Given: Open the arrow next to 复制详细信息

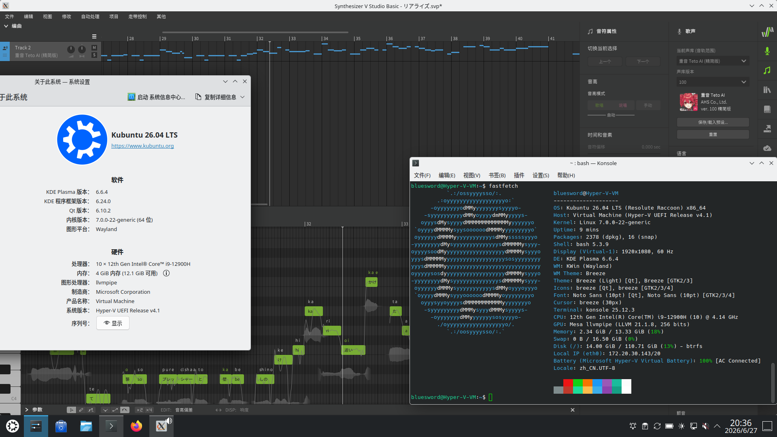Looking at the screenshot, I should point(242,97).
